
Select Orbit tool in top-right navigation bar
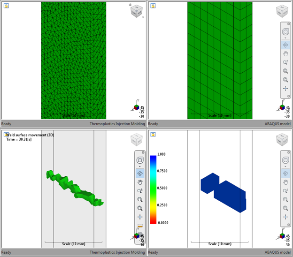tap(285, 45)
